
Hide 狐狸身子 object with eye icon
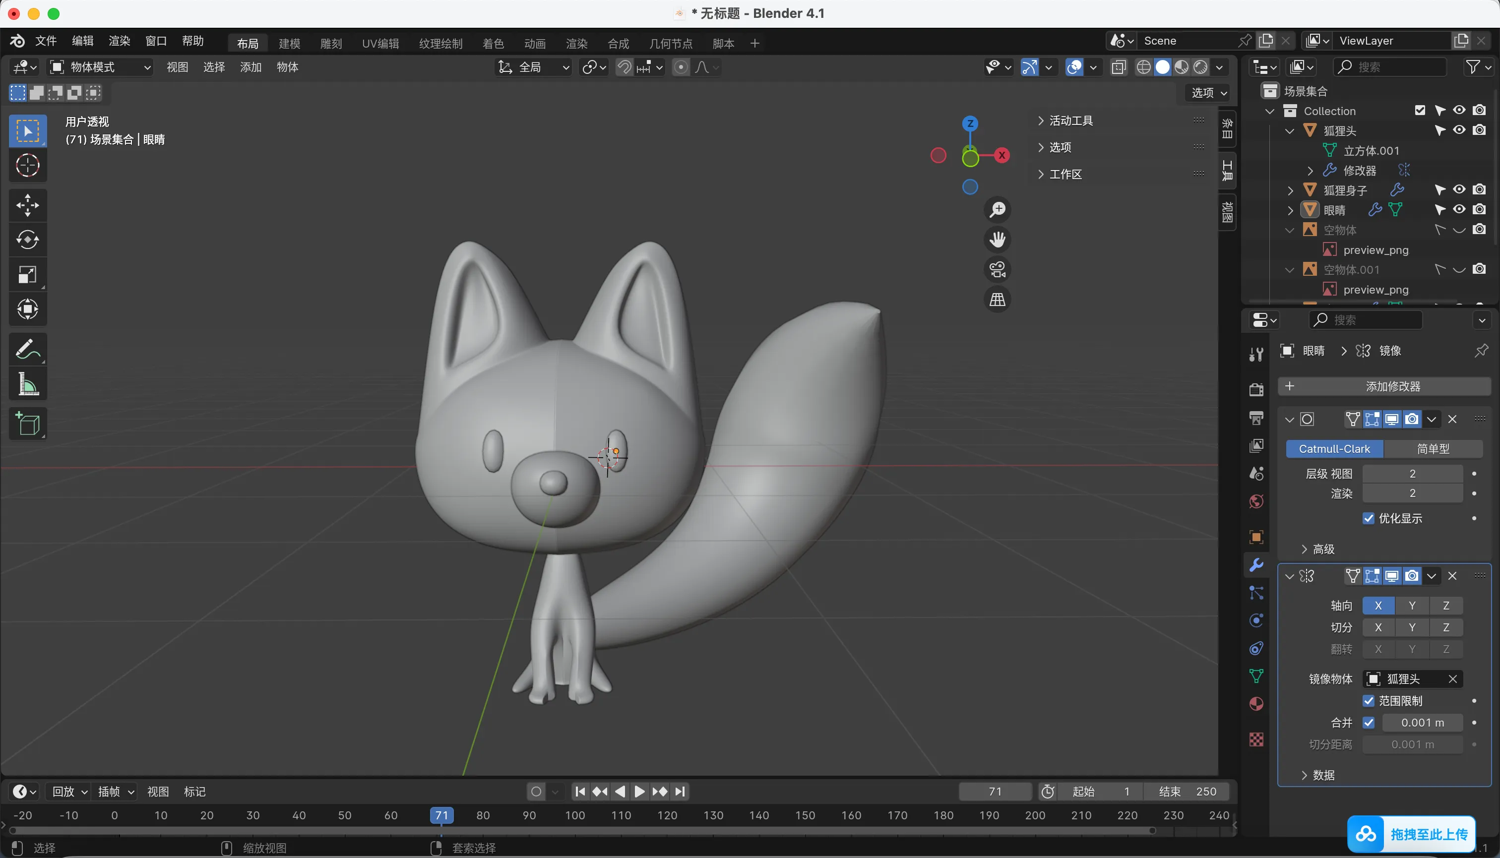tap(1459, 190)
